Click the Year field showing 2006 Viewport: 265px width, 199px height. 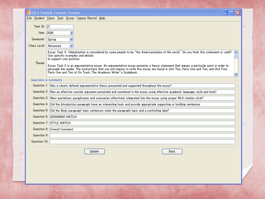pos(58,33)
